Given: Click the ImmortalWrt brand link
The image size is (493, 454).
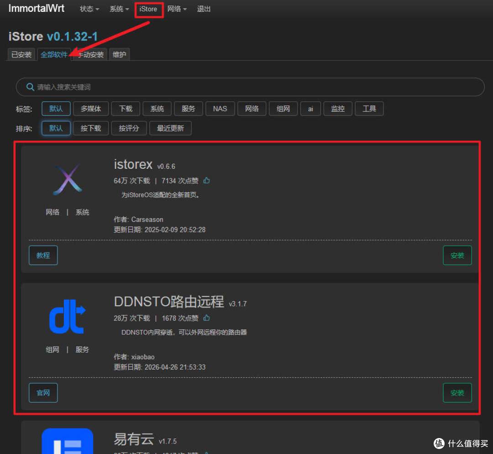Looking at the screenshot, I should (37, 9).
